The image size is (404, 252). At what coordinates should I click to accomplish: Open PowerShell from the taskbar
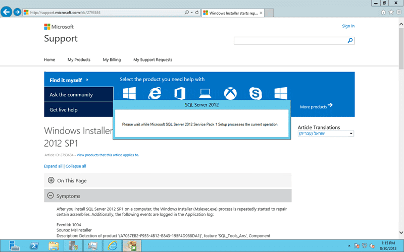[x=34, y=246]
